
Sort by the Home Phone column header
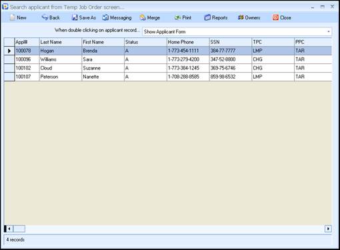(x=188, y=42)
